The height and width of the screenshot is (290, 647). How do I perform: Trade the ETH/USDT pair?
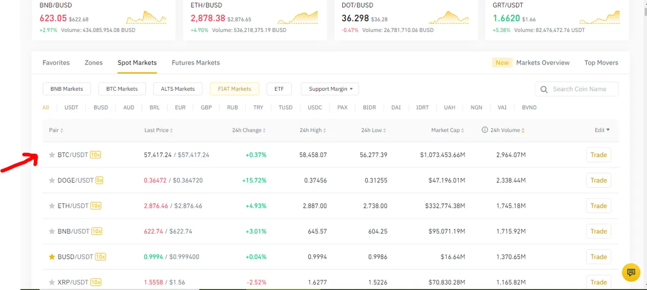[598, 206]
